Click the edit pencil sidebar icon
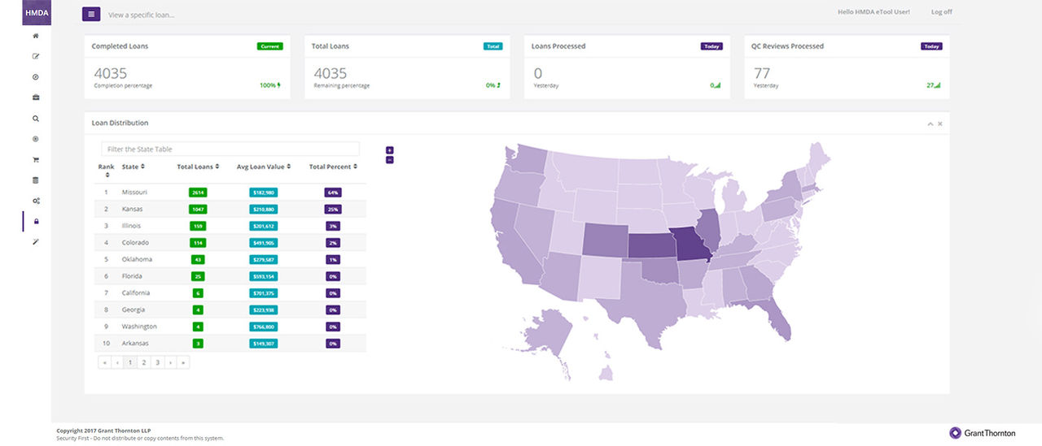Image resolution: width=1042 pixels, height=446 pixels. coord(36,57)
